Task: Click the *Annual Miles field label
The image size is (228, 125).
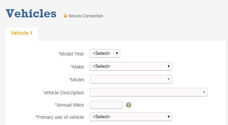Action: pyautogui.click(x=70, y=105)
